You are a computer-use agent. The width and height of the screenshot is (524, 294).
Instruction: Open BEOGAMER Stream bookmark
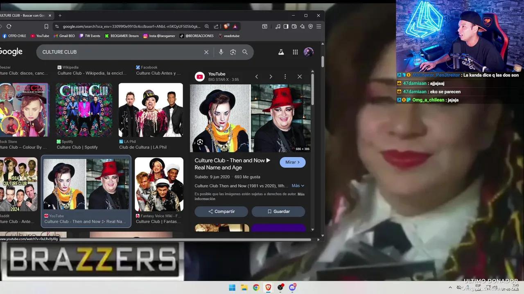point(122,36)
